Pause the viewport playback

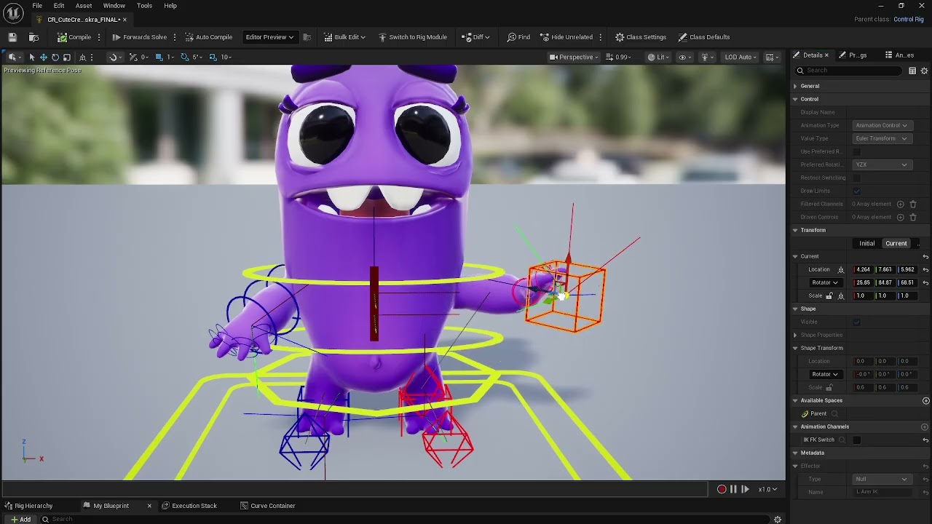[733, 490]
